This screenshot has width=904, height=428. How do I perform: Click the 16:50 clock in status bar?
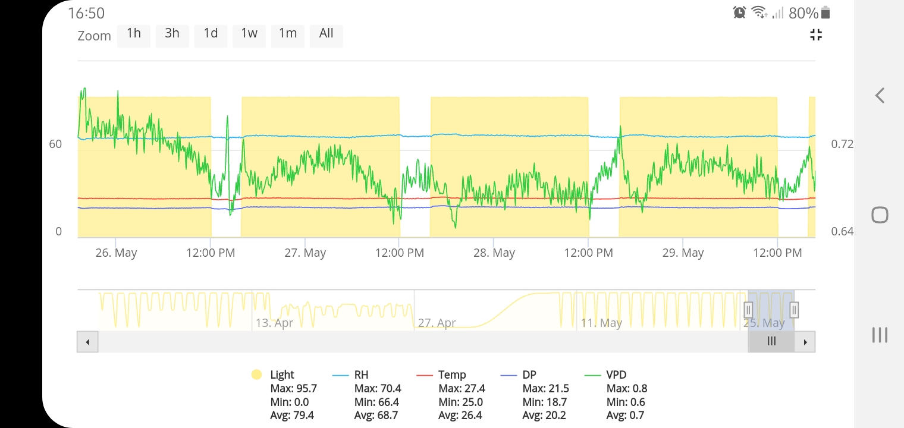click(86, 13)
